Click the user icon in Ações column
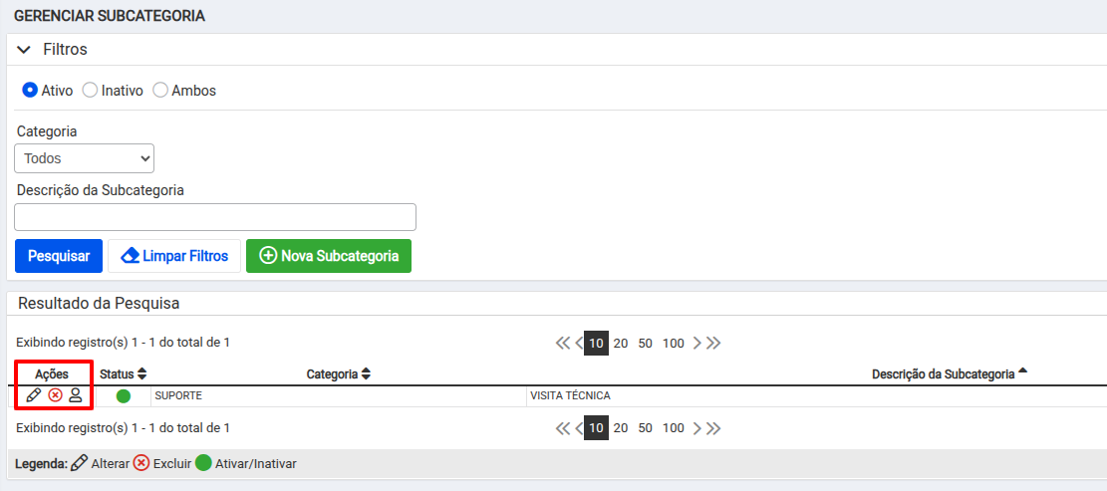Screen dimensions: 1107x491 (x=75, y=395)
